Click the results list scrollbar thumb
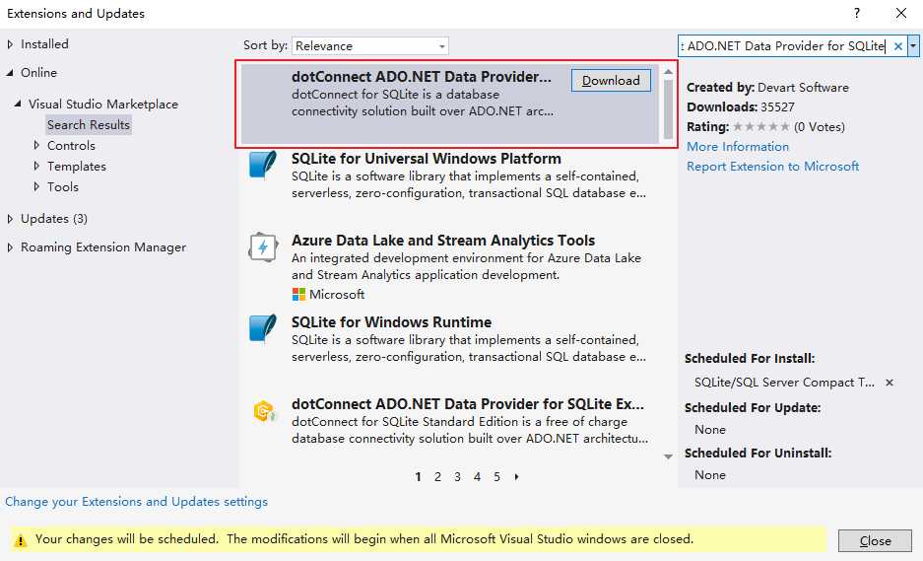This screenshot has height=561, width=923. [x=668, y=109]
